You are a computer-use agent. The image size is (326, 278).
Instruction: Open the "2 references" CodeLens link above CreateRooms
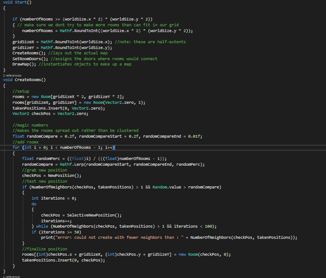pyautogui.click(x=12, y=76)
